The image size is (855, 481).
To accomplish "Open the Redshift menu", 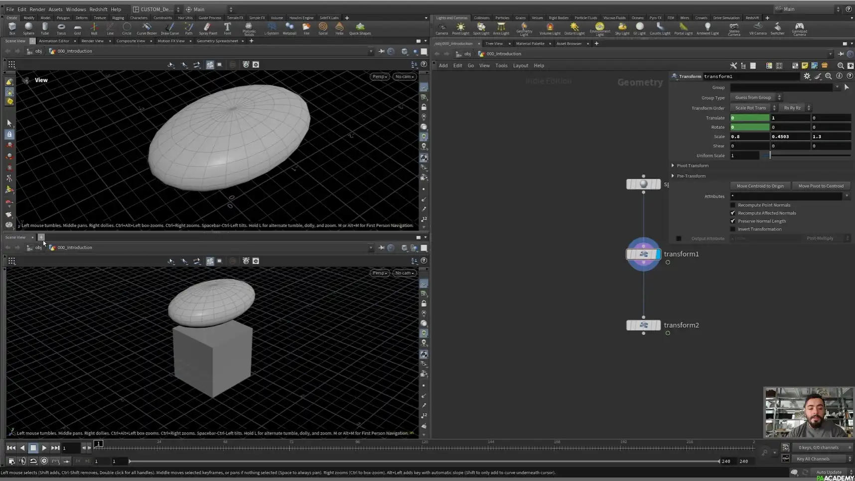I will pyautogui.click(x=98, y=9).
